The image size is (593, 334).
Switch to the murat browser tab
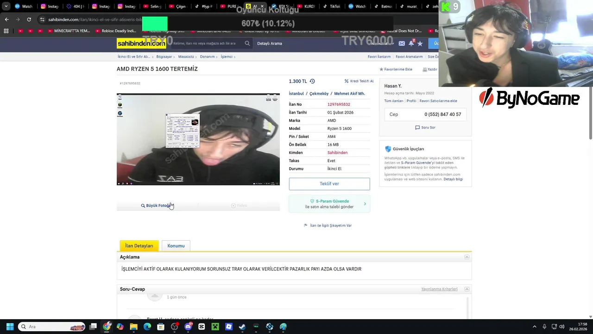[x=409, y=6]
